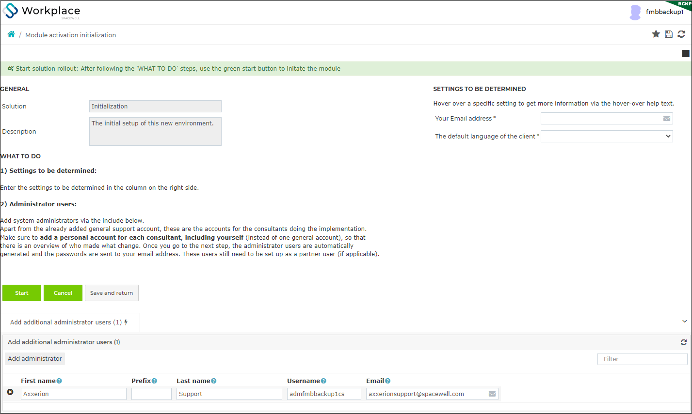The image size is (692, 414).
Task: Go to home via house icon
Action: coord(11,34)
